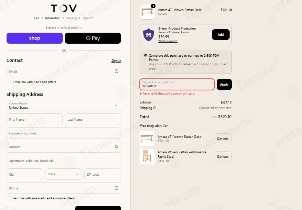The width and height of the screenshot is (302, 210).
Task: Click the Total amount $521.10
Action: 225,117
